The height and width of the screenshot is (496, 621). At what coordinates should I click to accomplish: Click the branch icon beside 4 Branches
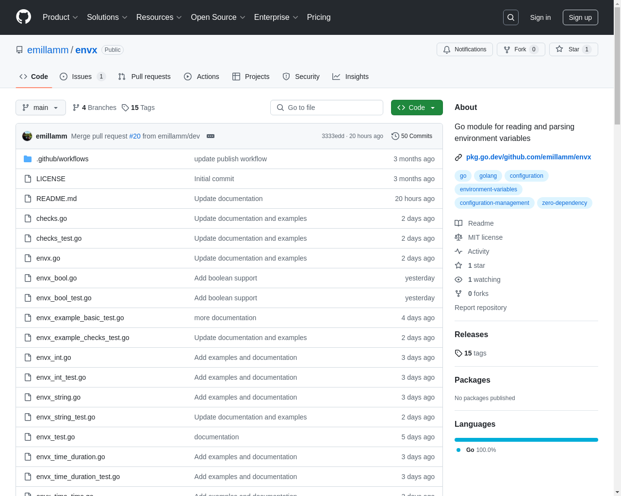click(76, 108)
